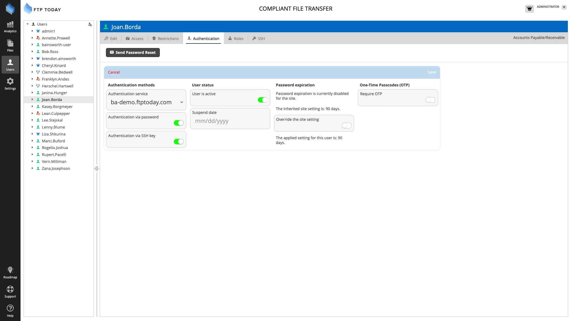Click the red Cancel link
The image size is (571, 321).
[114, 72]
